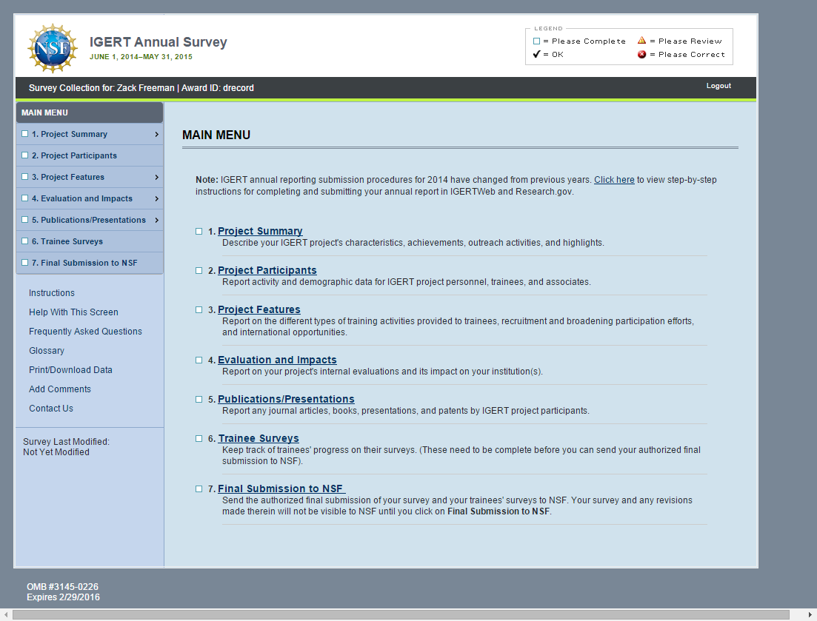
Task: Open the Frequently Asked Questions link
Action: coord(85,332)
